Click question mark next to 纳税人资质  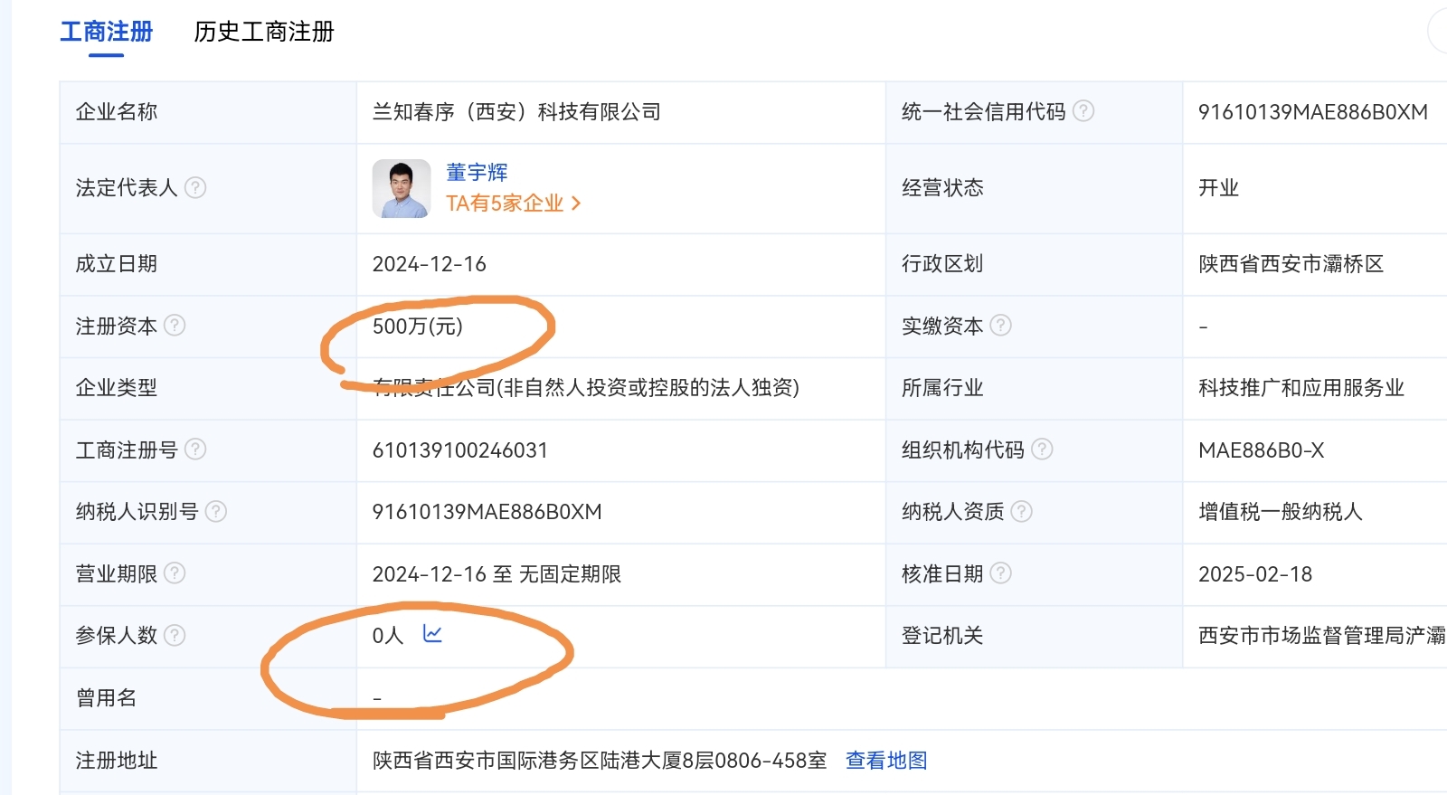(1021, 512)
